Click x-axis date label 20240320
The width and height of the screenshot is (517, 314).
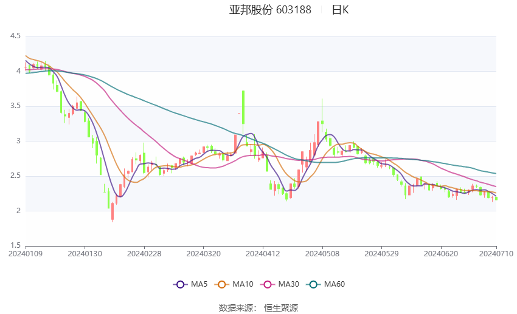tap(203, 254)
